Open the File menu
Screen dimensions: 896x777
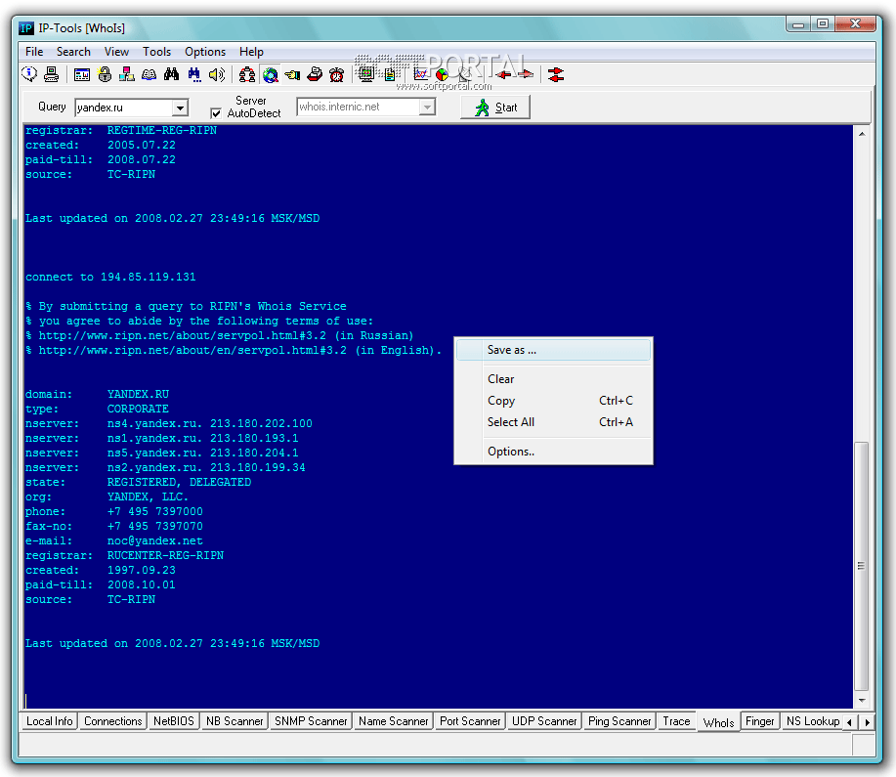click(34, 52)
